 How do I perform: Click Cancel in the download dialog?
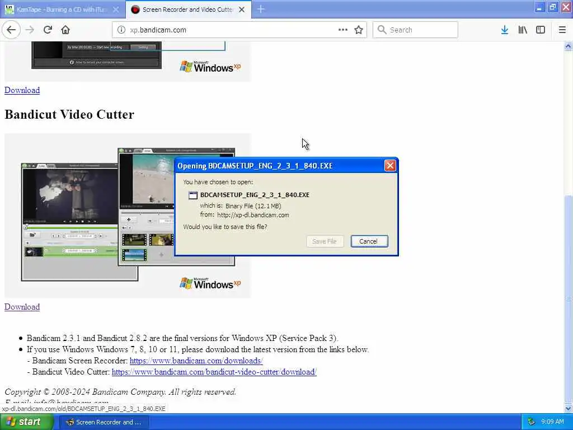click(x=369, y=241)
